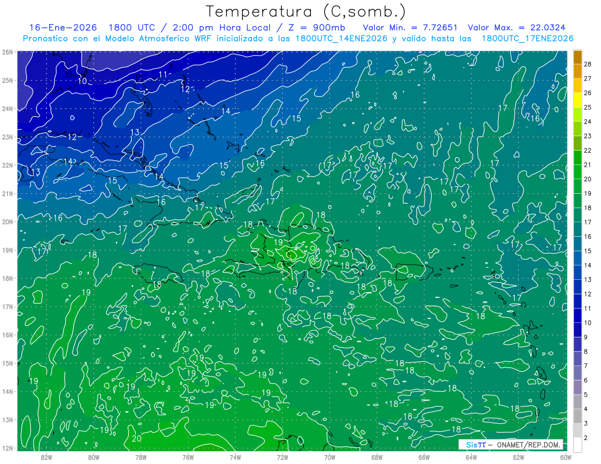The image size is (601, 464).
Task: Click the orange swatch between legend 27 and 28
Action: (x=577, y=71)
